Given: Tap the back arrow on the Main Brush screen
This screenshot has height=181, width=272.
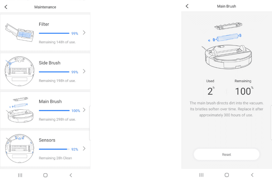Looking at the screenshot, I should [187, 6].
